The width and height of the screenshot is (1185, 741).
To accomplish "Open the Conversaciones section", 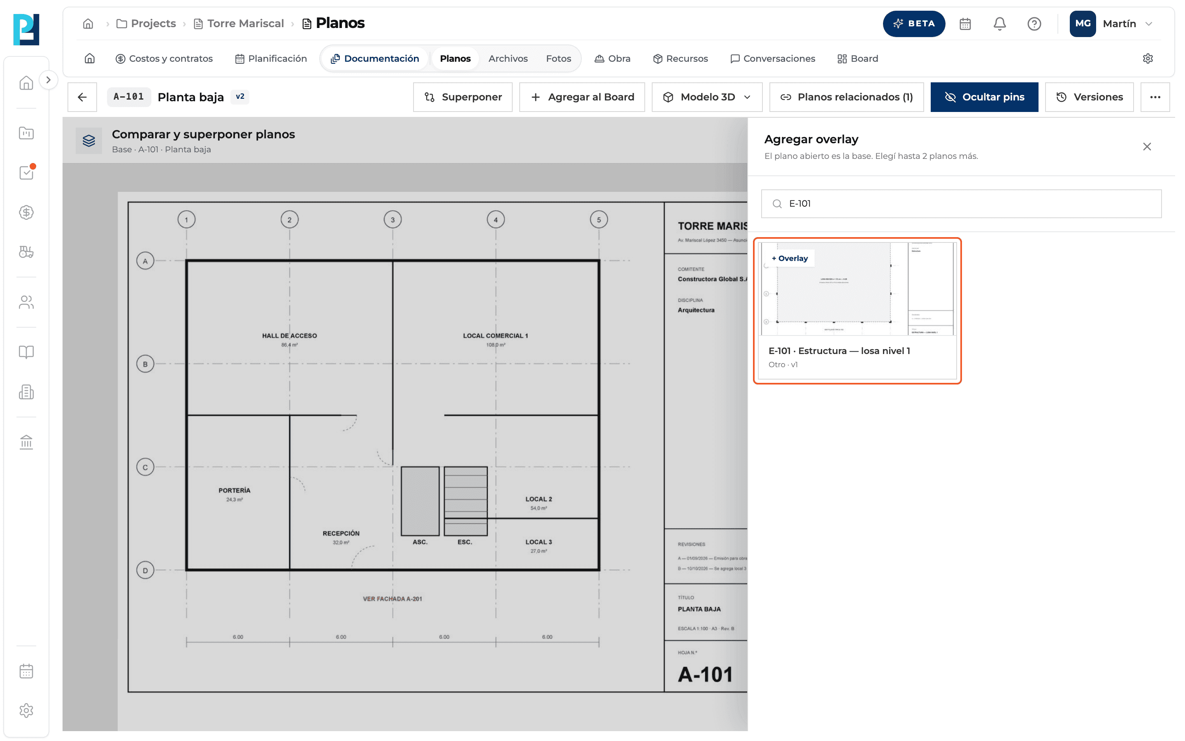I will pos(772,58).
